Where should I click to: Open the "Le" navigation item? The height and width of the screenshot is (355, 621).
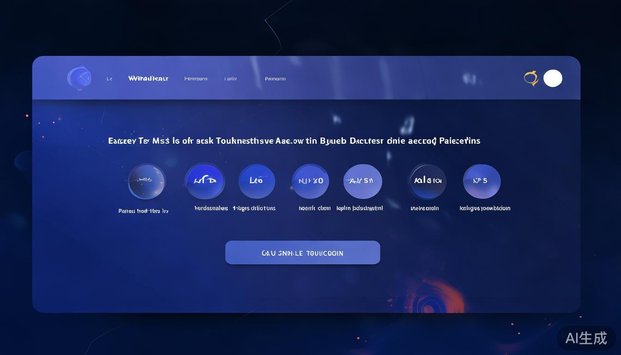110,79
